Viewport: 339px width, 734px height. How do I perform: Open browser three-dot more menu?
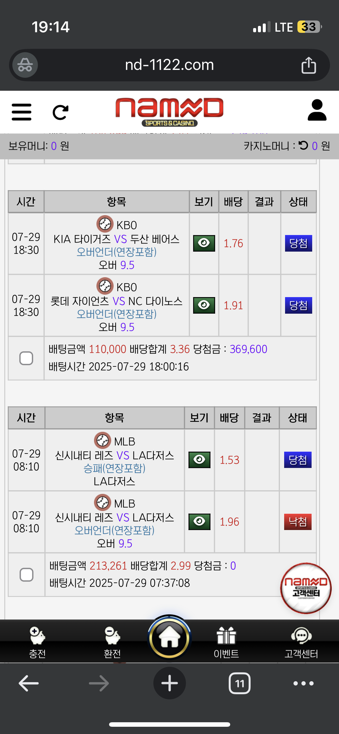click(303, 683)
